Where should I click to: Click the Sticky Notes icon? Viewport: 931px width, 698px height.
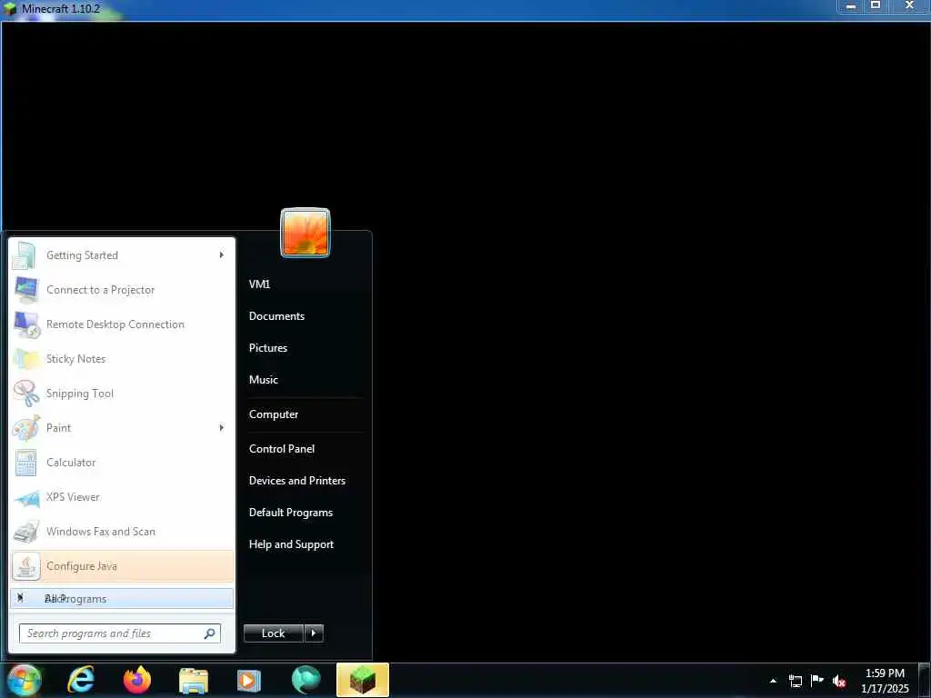pos(26,359)
